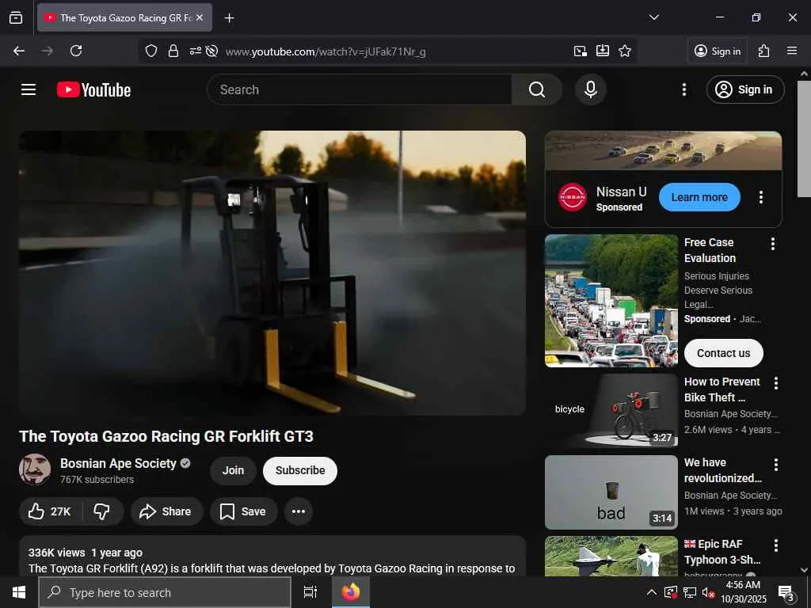Open Bosnian Ape Society channel name link

pos(118,463)
